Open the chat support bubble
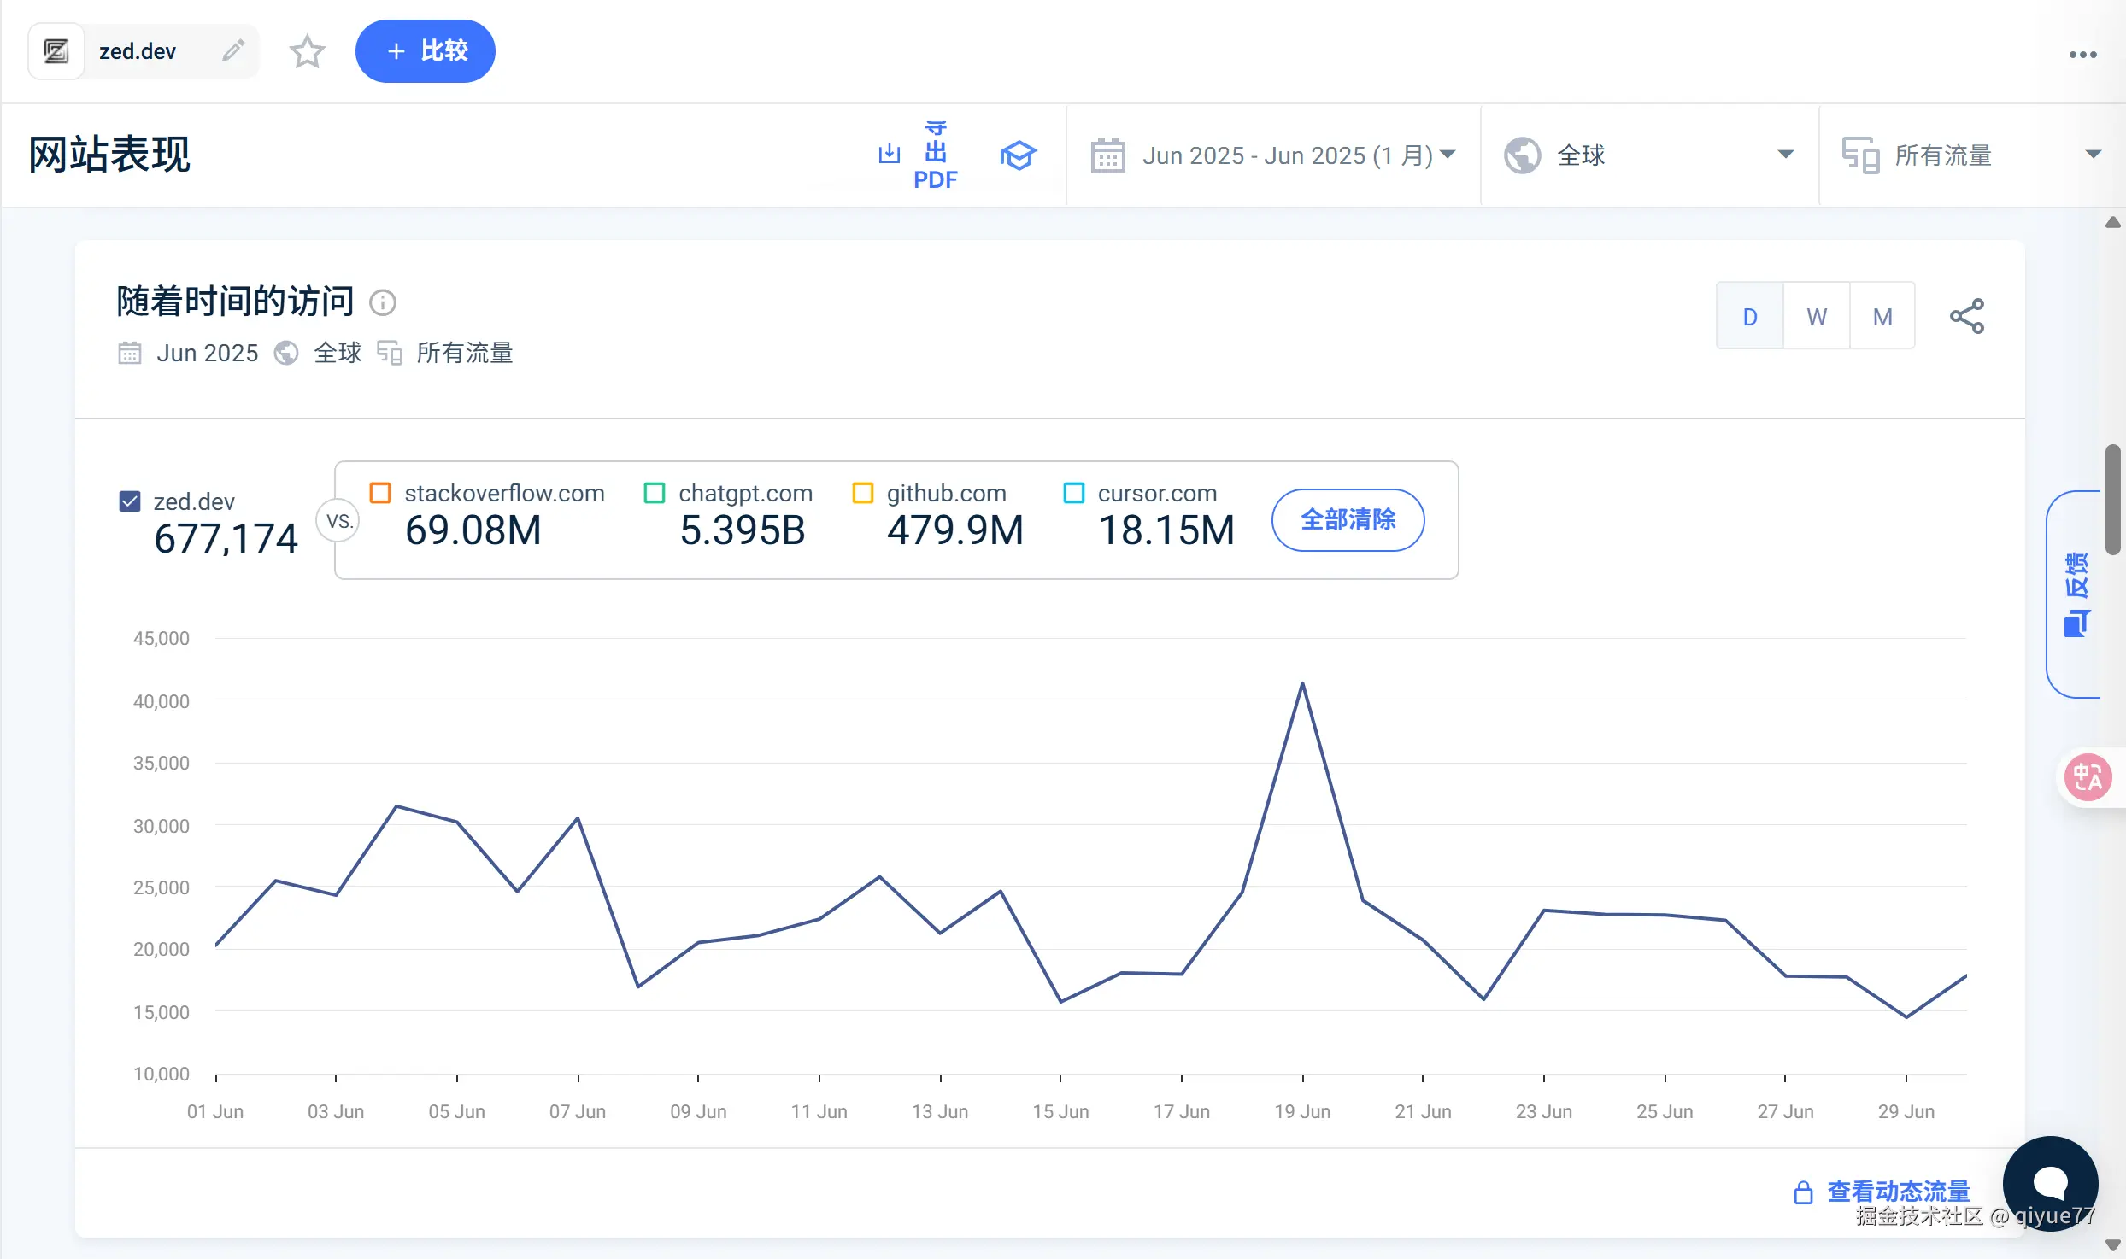The image size is (2126, 1259). coord(2050,1182)
